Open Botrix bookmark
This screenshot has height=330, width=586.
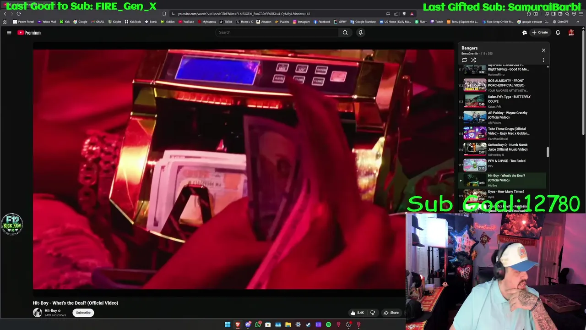tap(151, 22)
